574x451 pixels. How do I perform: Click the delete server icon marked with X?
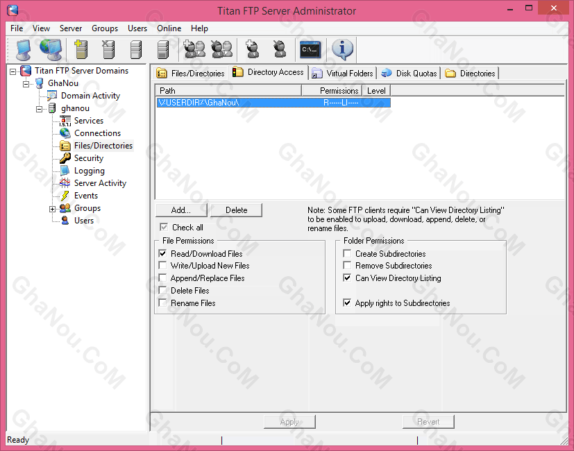click(x=108, y=49)
